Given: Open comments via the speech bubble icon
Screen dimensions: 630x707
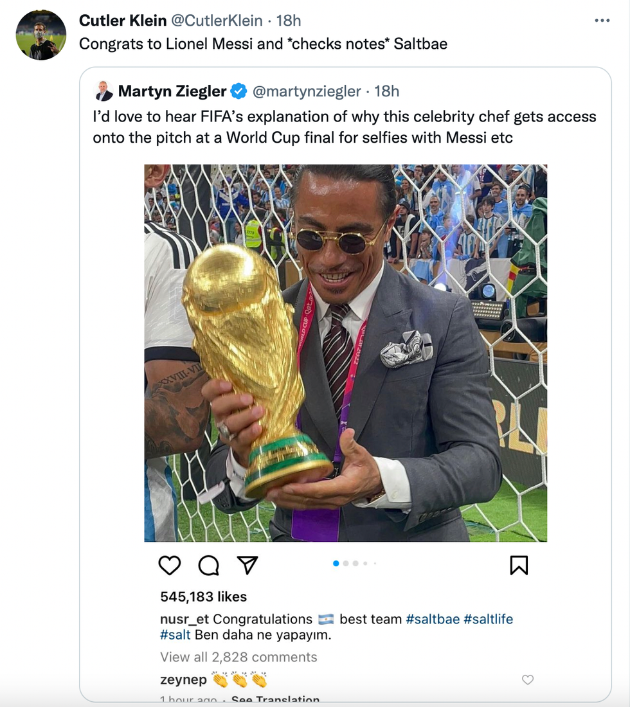Looking at the screenshot, I should click(208, 565).
